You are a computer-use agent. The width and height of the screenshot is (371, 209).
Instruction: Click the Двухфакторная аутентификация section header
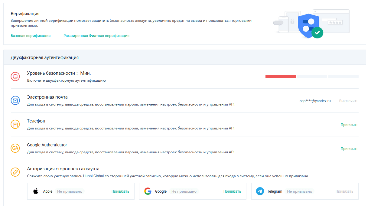(x=44, y=57)
